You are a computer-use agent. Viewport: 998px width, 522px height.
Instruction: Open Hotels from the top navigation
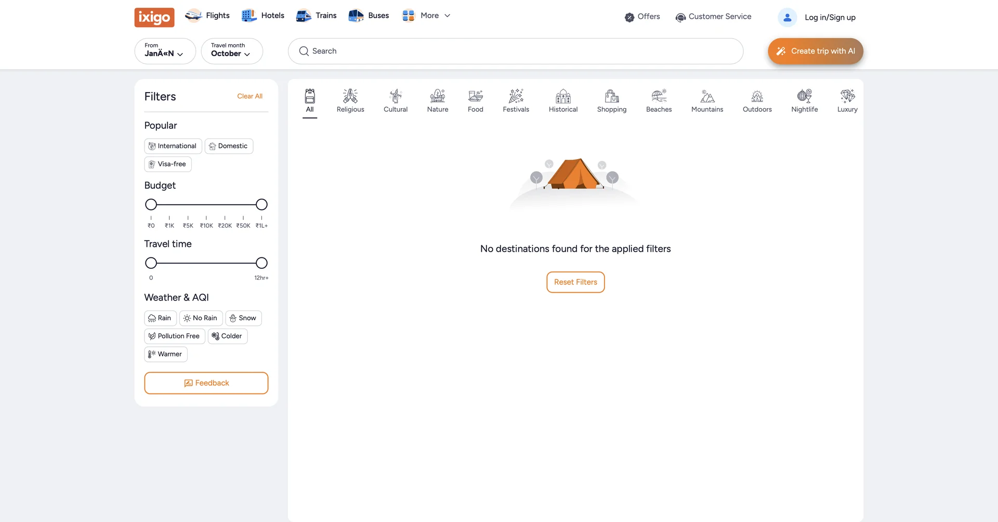263,16
